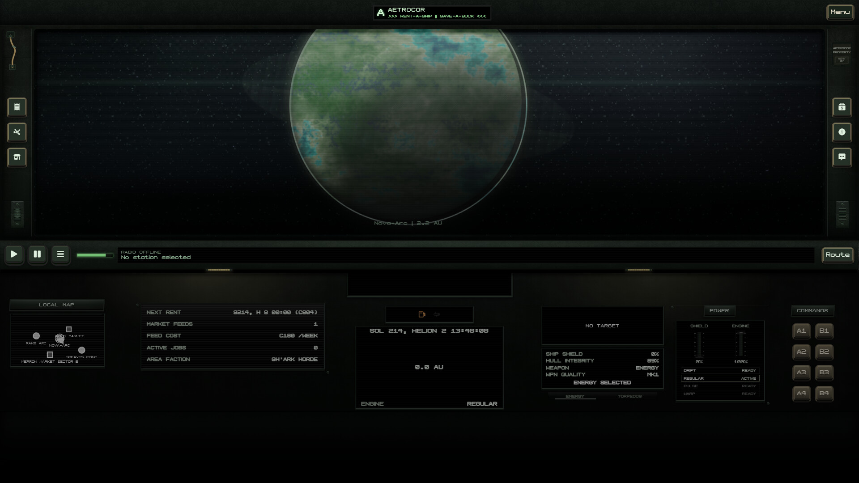This screenshot has width=859, height=483.
Task: Select Greaves Point on the local map
Action: (x=81, y=350)
